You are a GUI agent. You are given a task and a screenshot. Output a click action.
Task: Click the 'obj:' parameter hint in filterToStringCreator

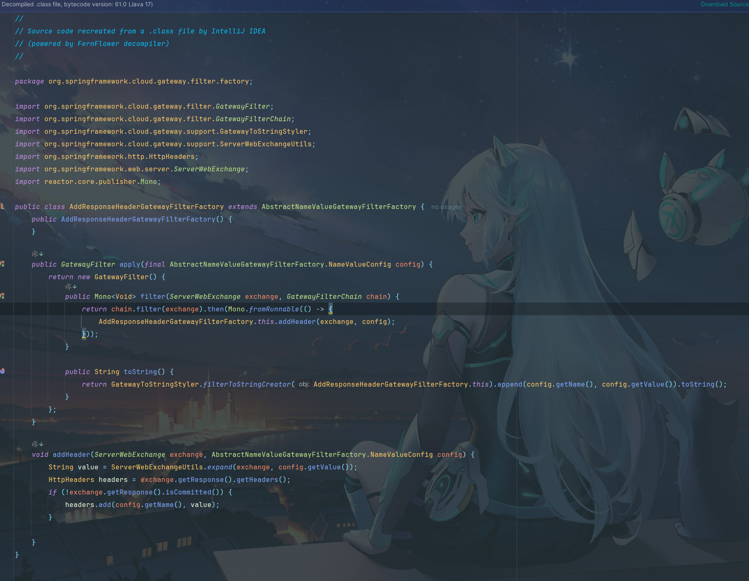[304, 384]
